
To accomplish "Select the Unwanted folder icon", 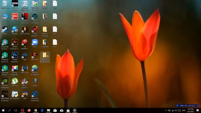I will point(45,43).
